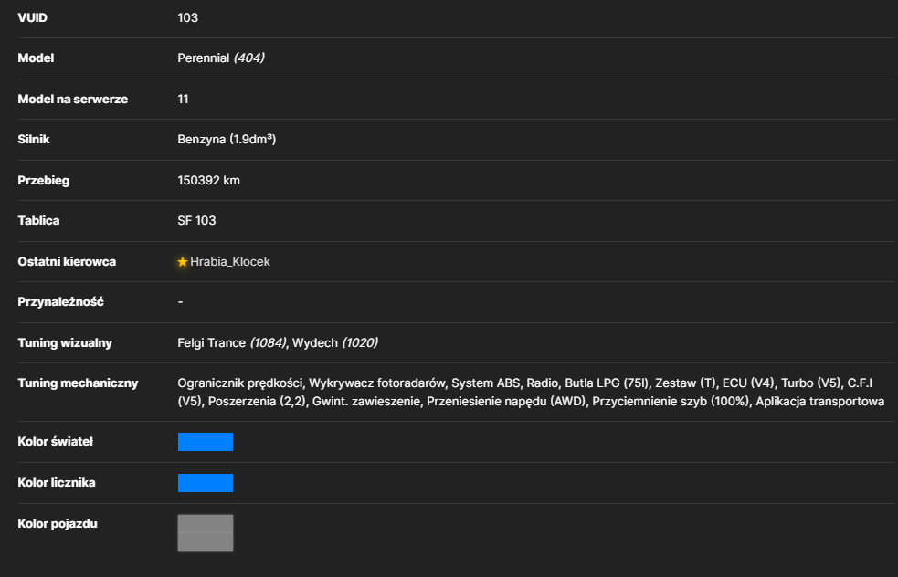898x577 pixels.
Task: Click the Przebieg row label
Action: pos(44,181)
